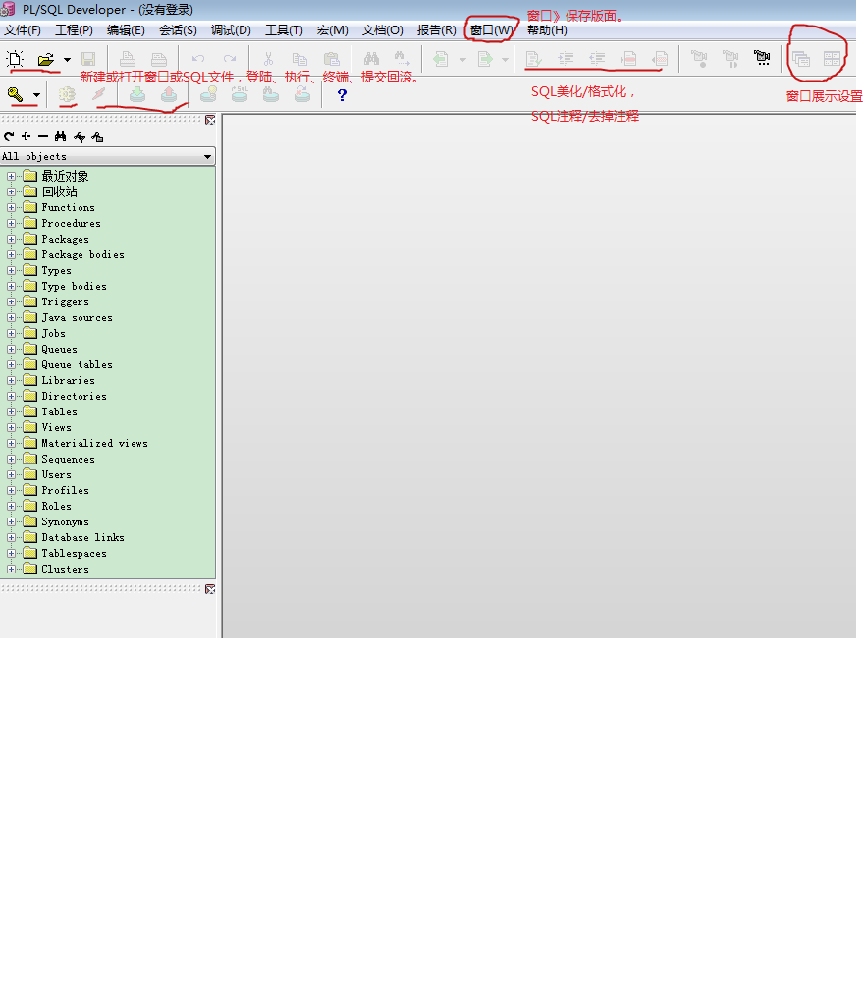This screenshot has height=982, width=865.
Task: Open the dropdown beside the Log on key
Action: [36, 96]
